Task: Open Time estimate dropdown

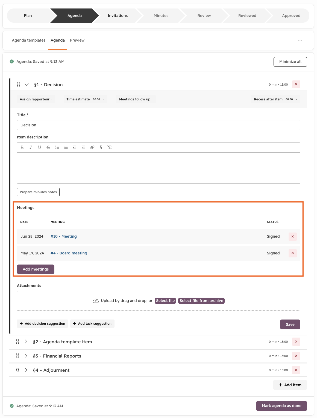Action: pos(86,99)
